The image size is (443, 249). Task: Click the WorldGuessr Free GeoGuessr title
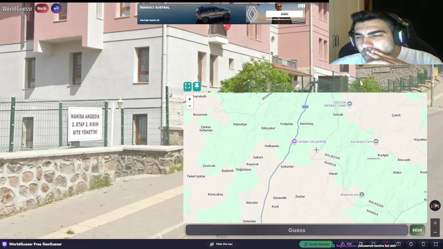tap(35, 244)
